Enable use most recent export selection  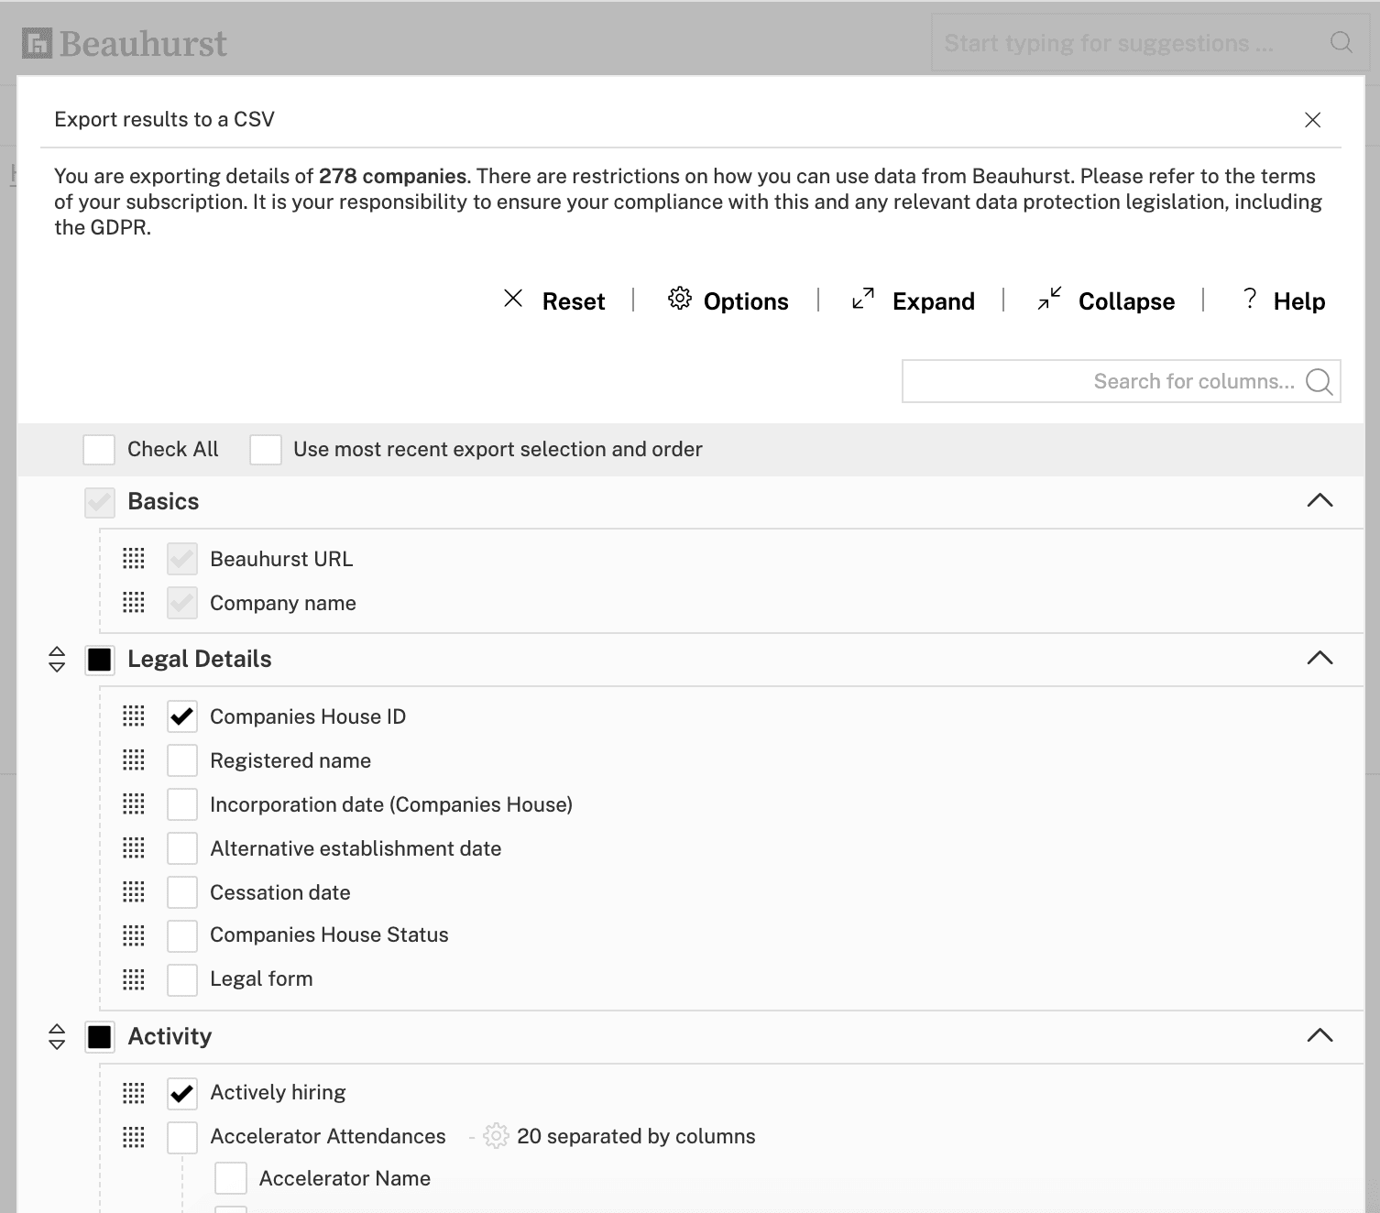coord(266,450)
